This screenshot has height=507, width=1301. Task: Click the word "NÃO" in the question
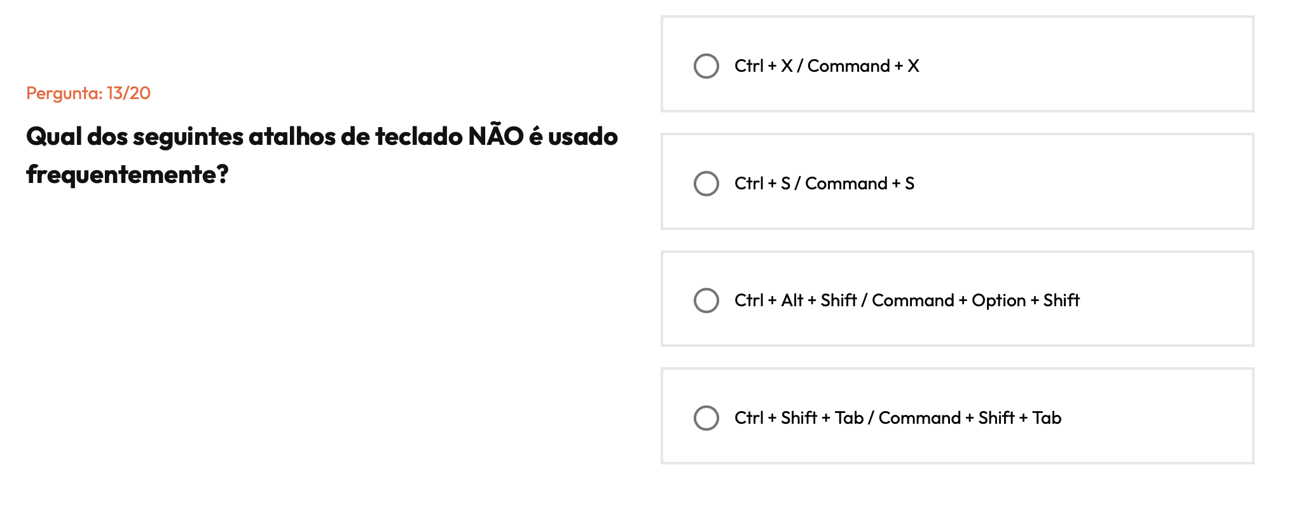[x=495, y=137]
